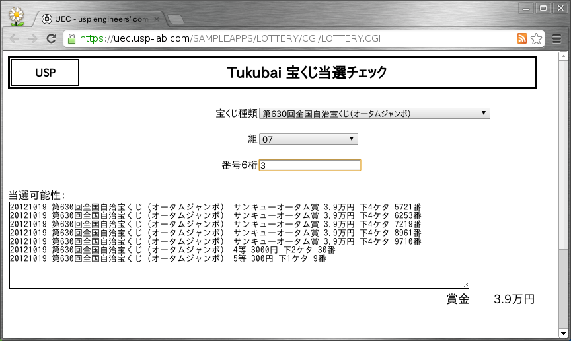Click the address bar URL
The image size is (571, 341).
(x=230, y=38)
